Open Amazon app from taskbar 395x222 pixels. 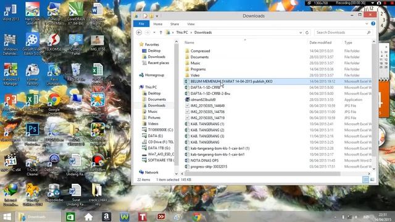click(x=106, y=216)
